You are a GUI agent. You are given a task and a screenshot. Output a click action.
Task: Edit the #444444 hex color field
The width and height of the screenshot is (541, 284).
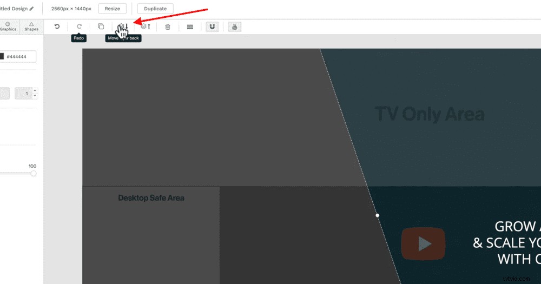[20, 57]
